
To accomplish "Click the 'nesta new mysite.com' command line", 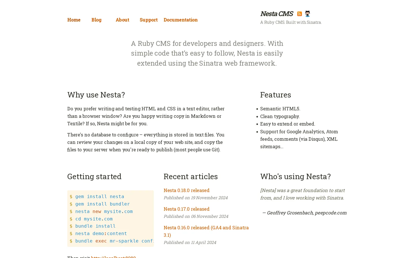I will (x=101, y=212).
